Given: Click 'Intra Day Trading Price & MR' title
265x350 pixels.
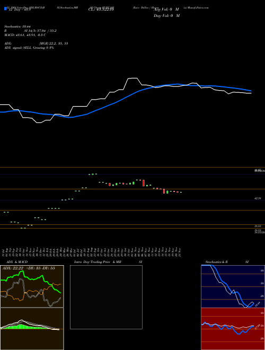Looking at the screenshot, I should click(x=98, y=262).
